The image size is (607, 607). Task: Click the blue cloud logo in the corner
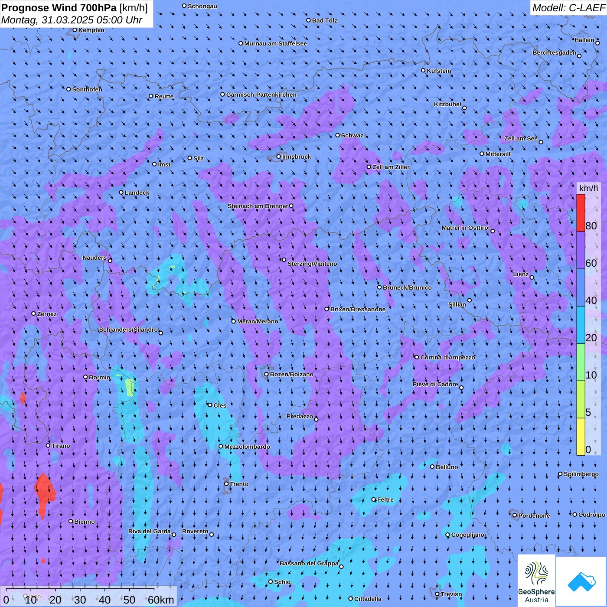581,581
